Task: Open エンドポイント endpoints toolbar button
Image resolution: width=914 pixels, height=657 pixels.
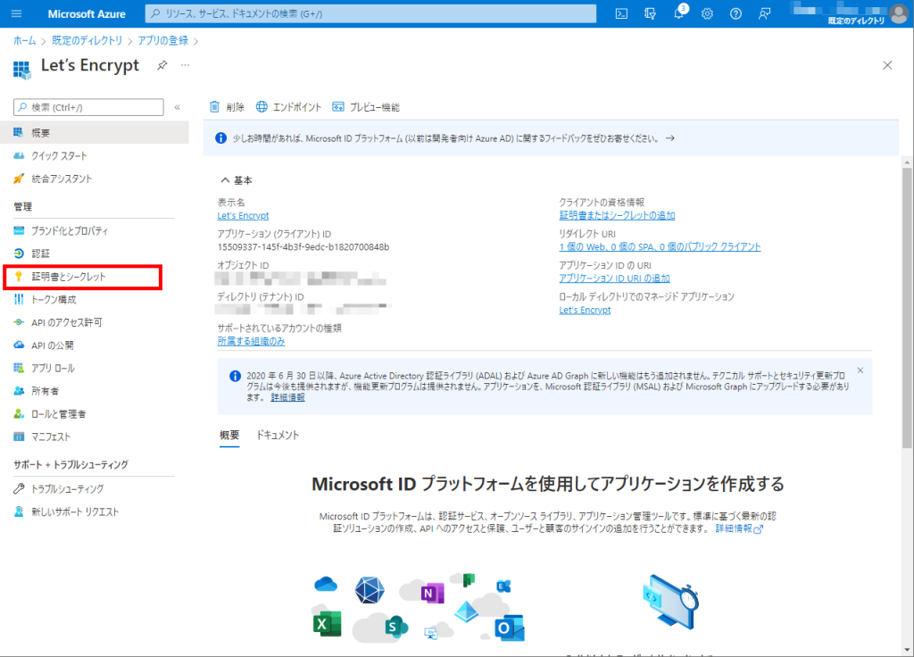Action: coord(289,107)
